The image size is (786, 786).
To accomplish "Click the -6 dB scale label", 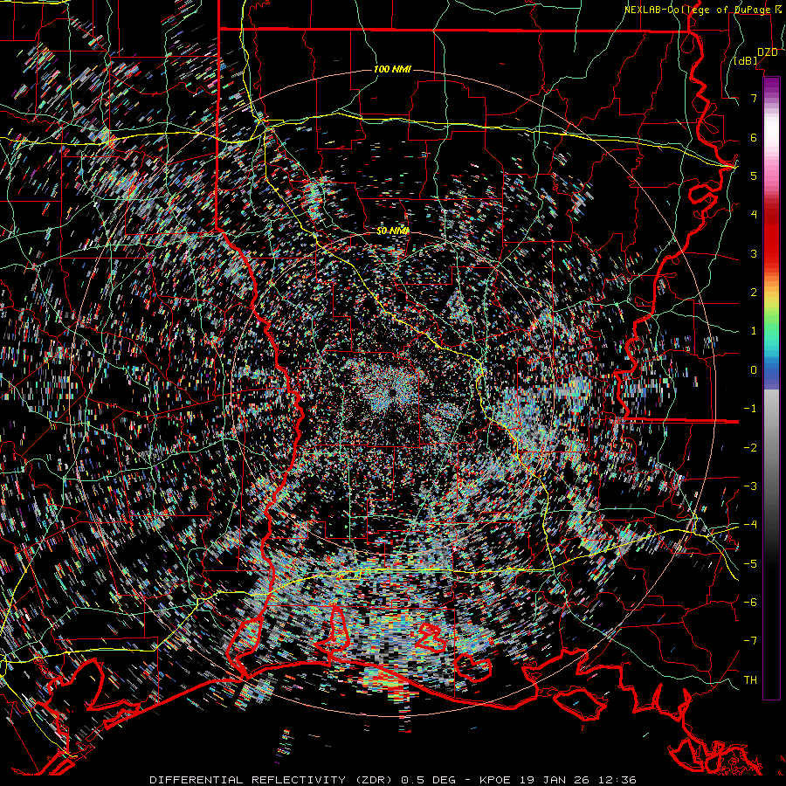I will click(x=750, y=603).
